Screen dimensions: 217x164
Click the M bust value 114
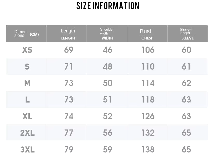(x=148, y=83)
